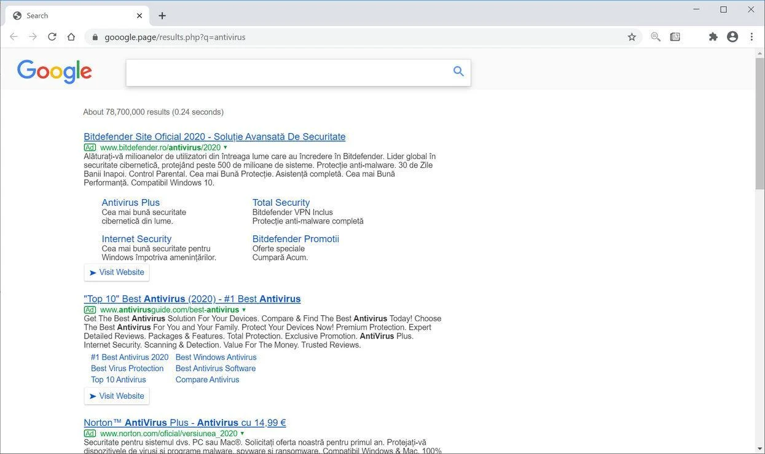Bookmark this page with the star
Viewport: 765px width, 454px height.
632,37
